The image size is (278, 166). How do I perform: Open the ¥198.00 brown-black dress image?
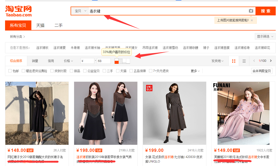click(106, 113)
